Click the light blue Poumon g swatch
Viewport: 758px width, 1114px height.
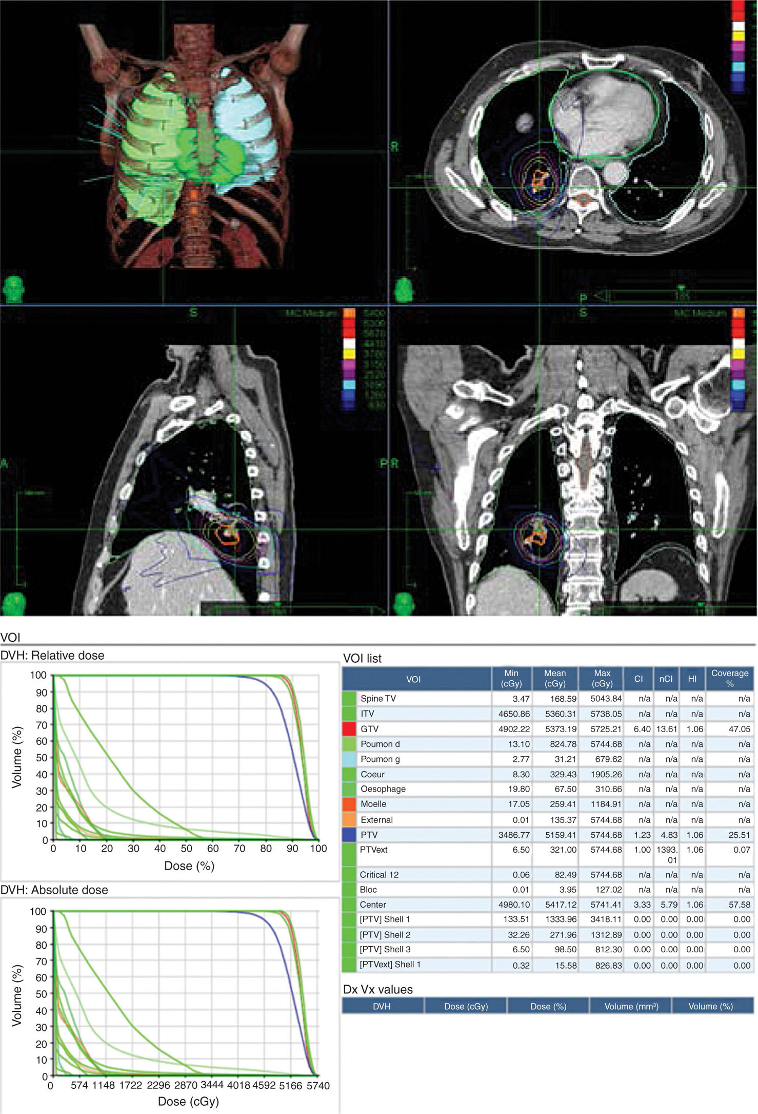pyautogui.click(x=349, y=759)
